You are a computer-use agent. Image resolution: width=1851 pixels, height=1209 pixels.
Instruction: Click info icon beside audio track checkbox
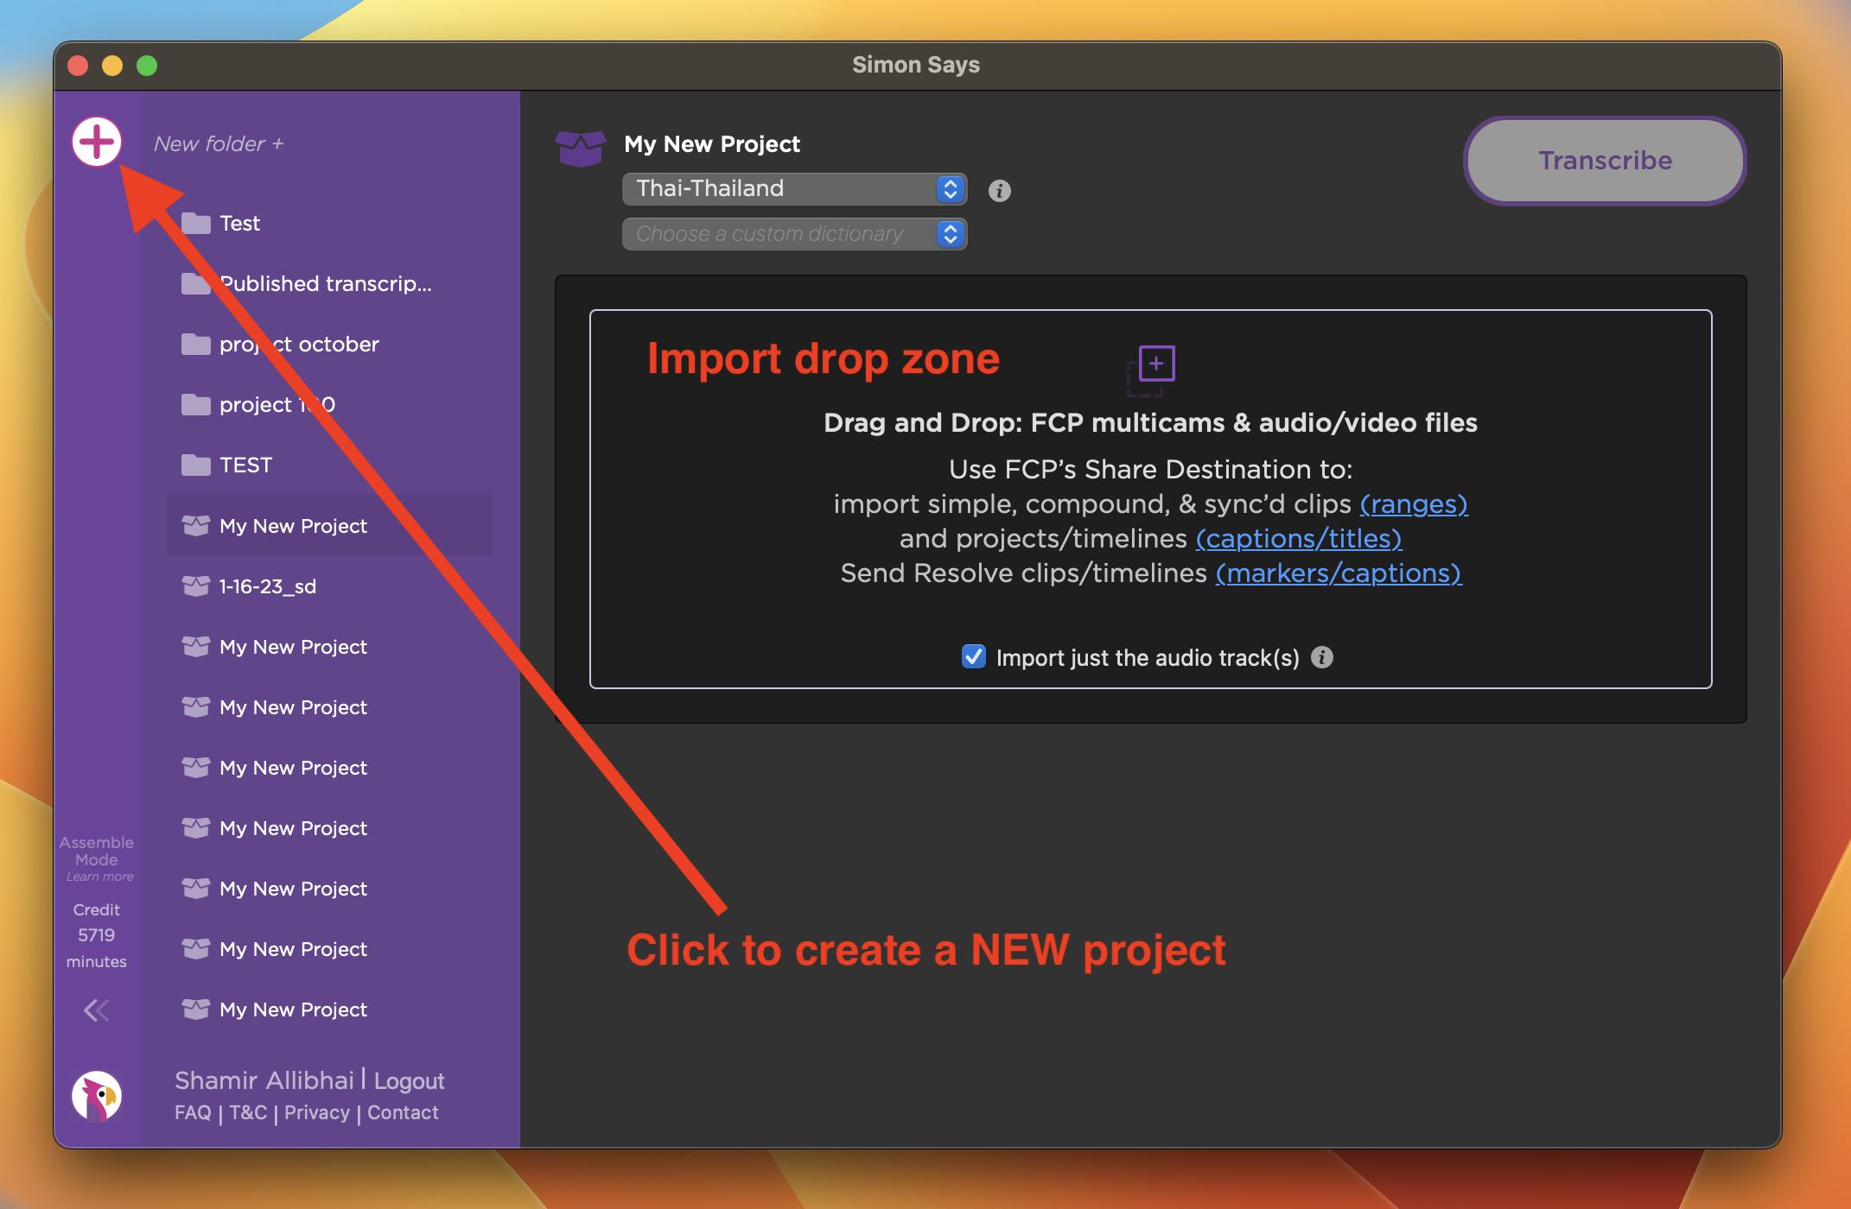pos(1322,657)
